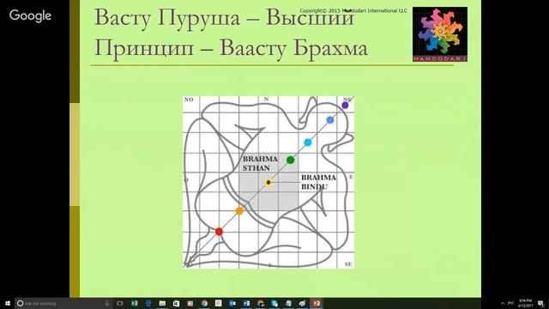Click the red dot on the diagonal
The width and height of the screenshot is (549, 309).
click(219, 232)
